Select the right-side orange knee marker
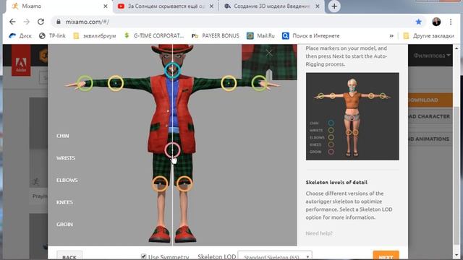 pyautogui.click(x=184, y=183)
